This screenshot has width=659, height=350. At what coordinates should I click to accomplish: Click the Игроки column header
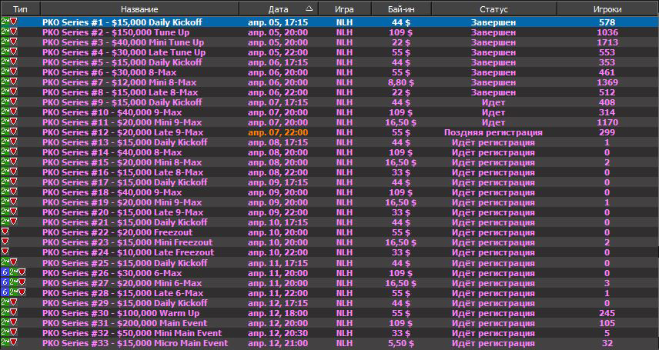tap(607, 8)
